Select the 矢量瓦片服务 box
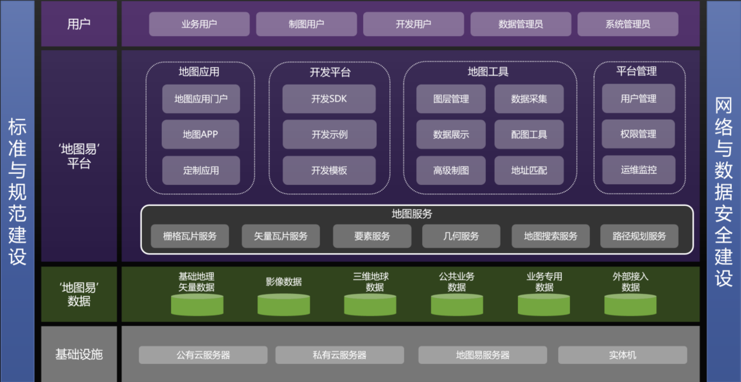Image resolution: width=741 pixels, height=382 pixels. (281, 236)
